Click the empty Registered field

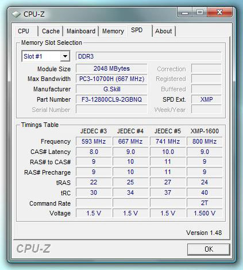[x=206, y=79]
